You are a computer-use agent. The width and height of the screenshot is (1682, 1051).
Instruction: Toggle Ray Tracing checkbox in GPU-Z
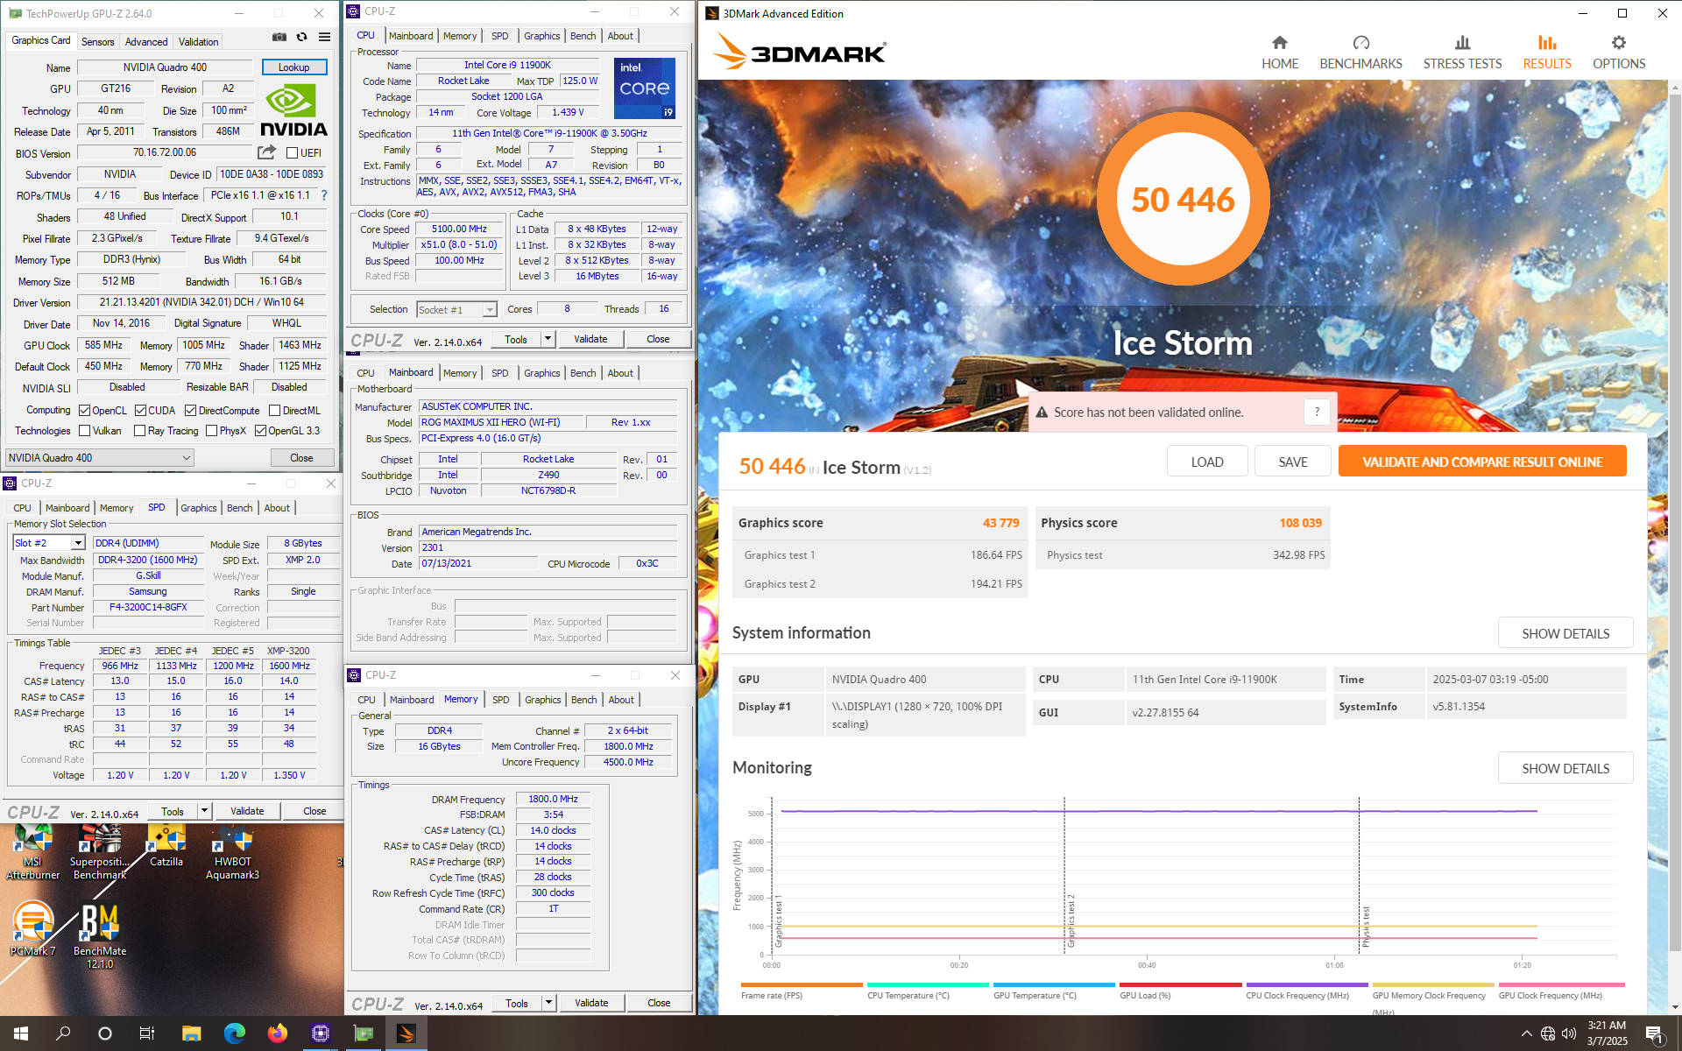[139, 430]
